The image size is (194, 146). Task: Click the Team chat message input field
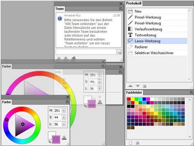click(86, 52)
